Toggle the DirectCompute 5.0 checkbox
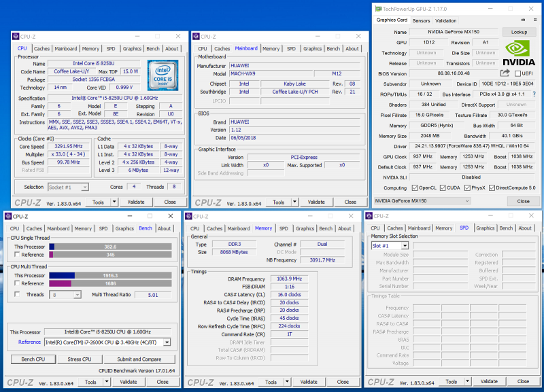Screen dimensions: 544x392 tap(492, 188)
